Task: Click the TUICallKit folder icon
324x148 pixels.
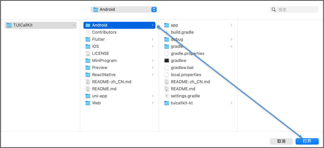Action: pyautogui.click(x=9, y=25)
